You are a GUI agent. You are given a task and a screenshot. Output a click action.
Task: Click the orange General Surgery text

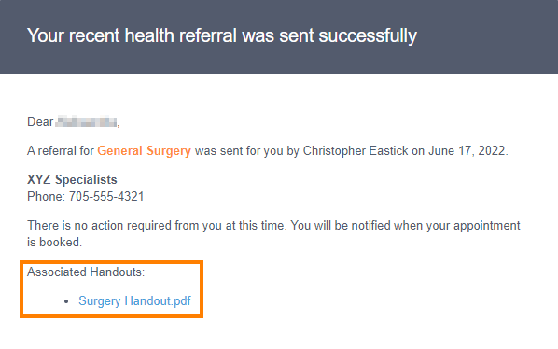click(x=144, y=151)
